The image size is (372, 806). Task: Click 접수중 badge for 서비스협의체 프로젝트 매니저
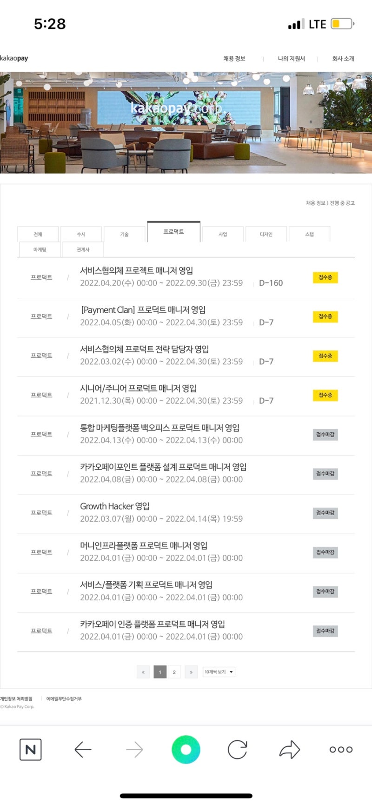tap(325, 277)
